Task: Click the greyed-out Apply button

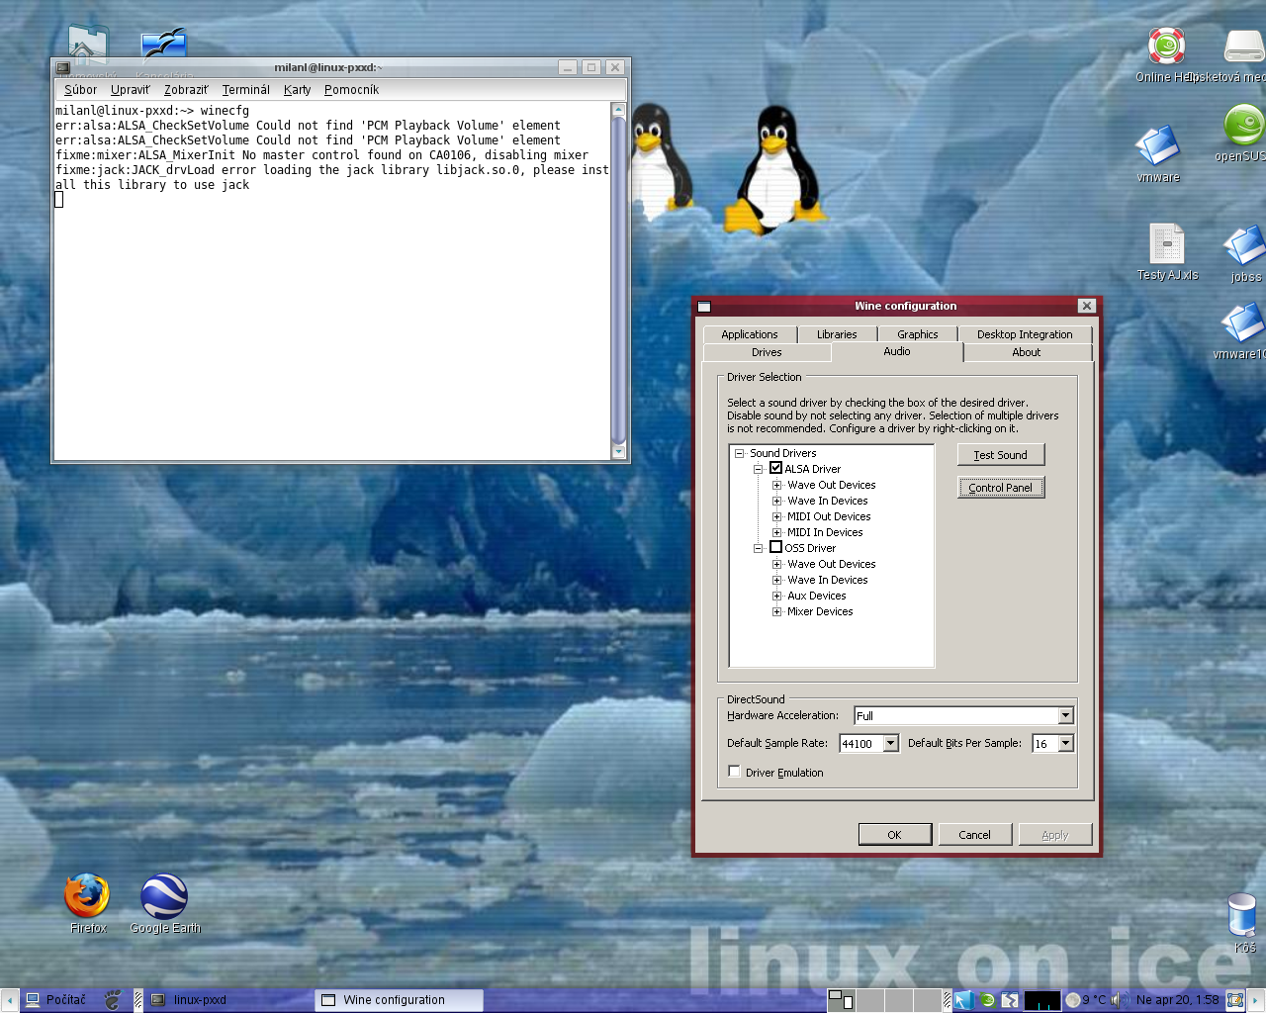Action: pyautogui.click(x=1055, y=835)
